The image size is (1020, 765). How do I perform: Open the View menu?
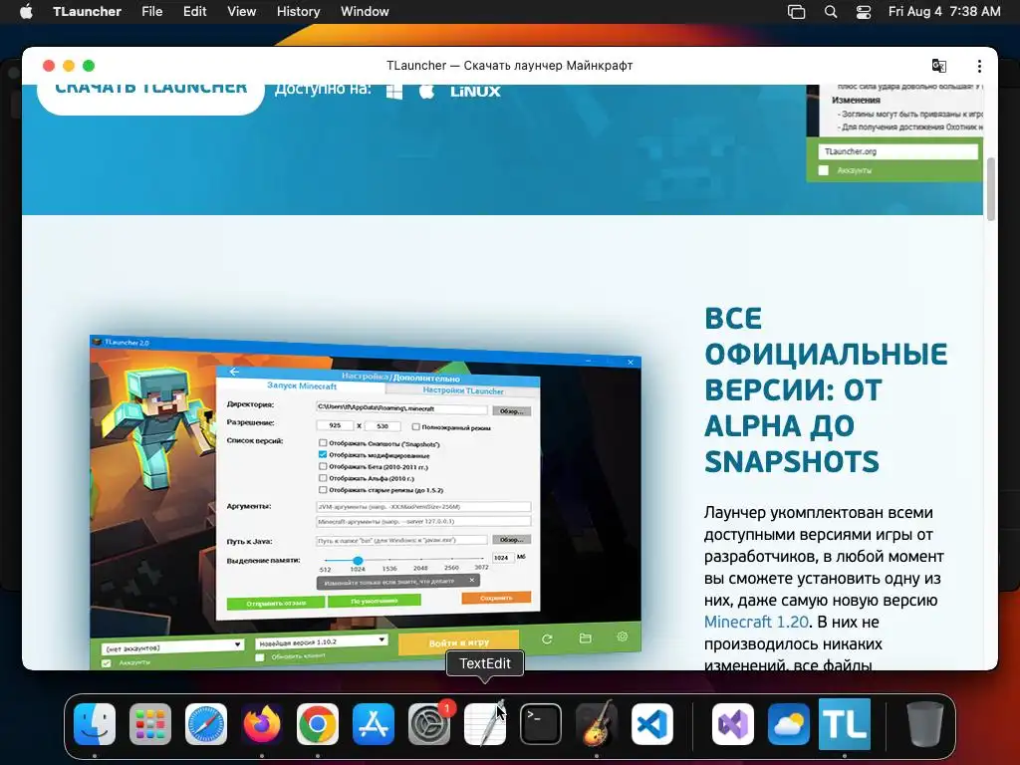click(x=241, y=12)
